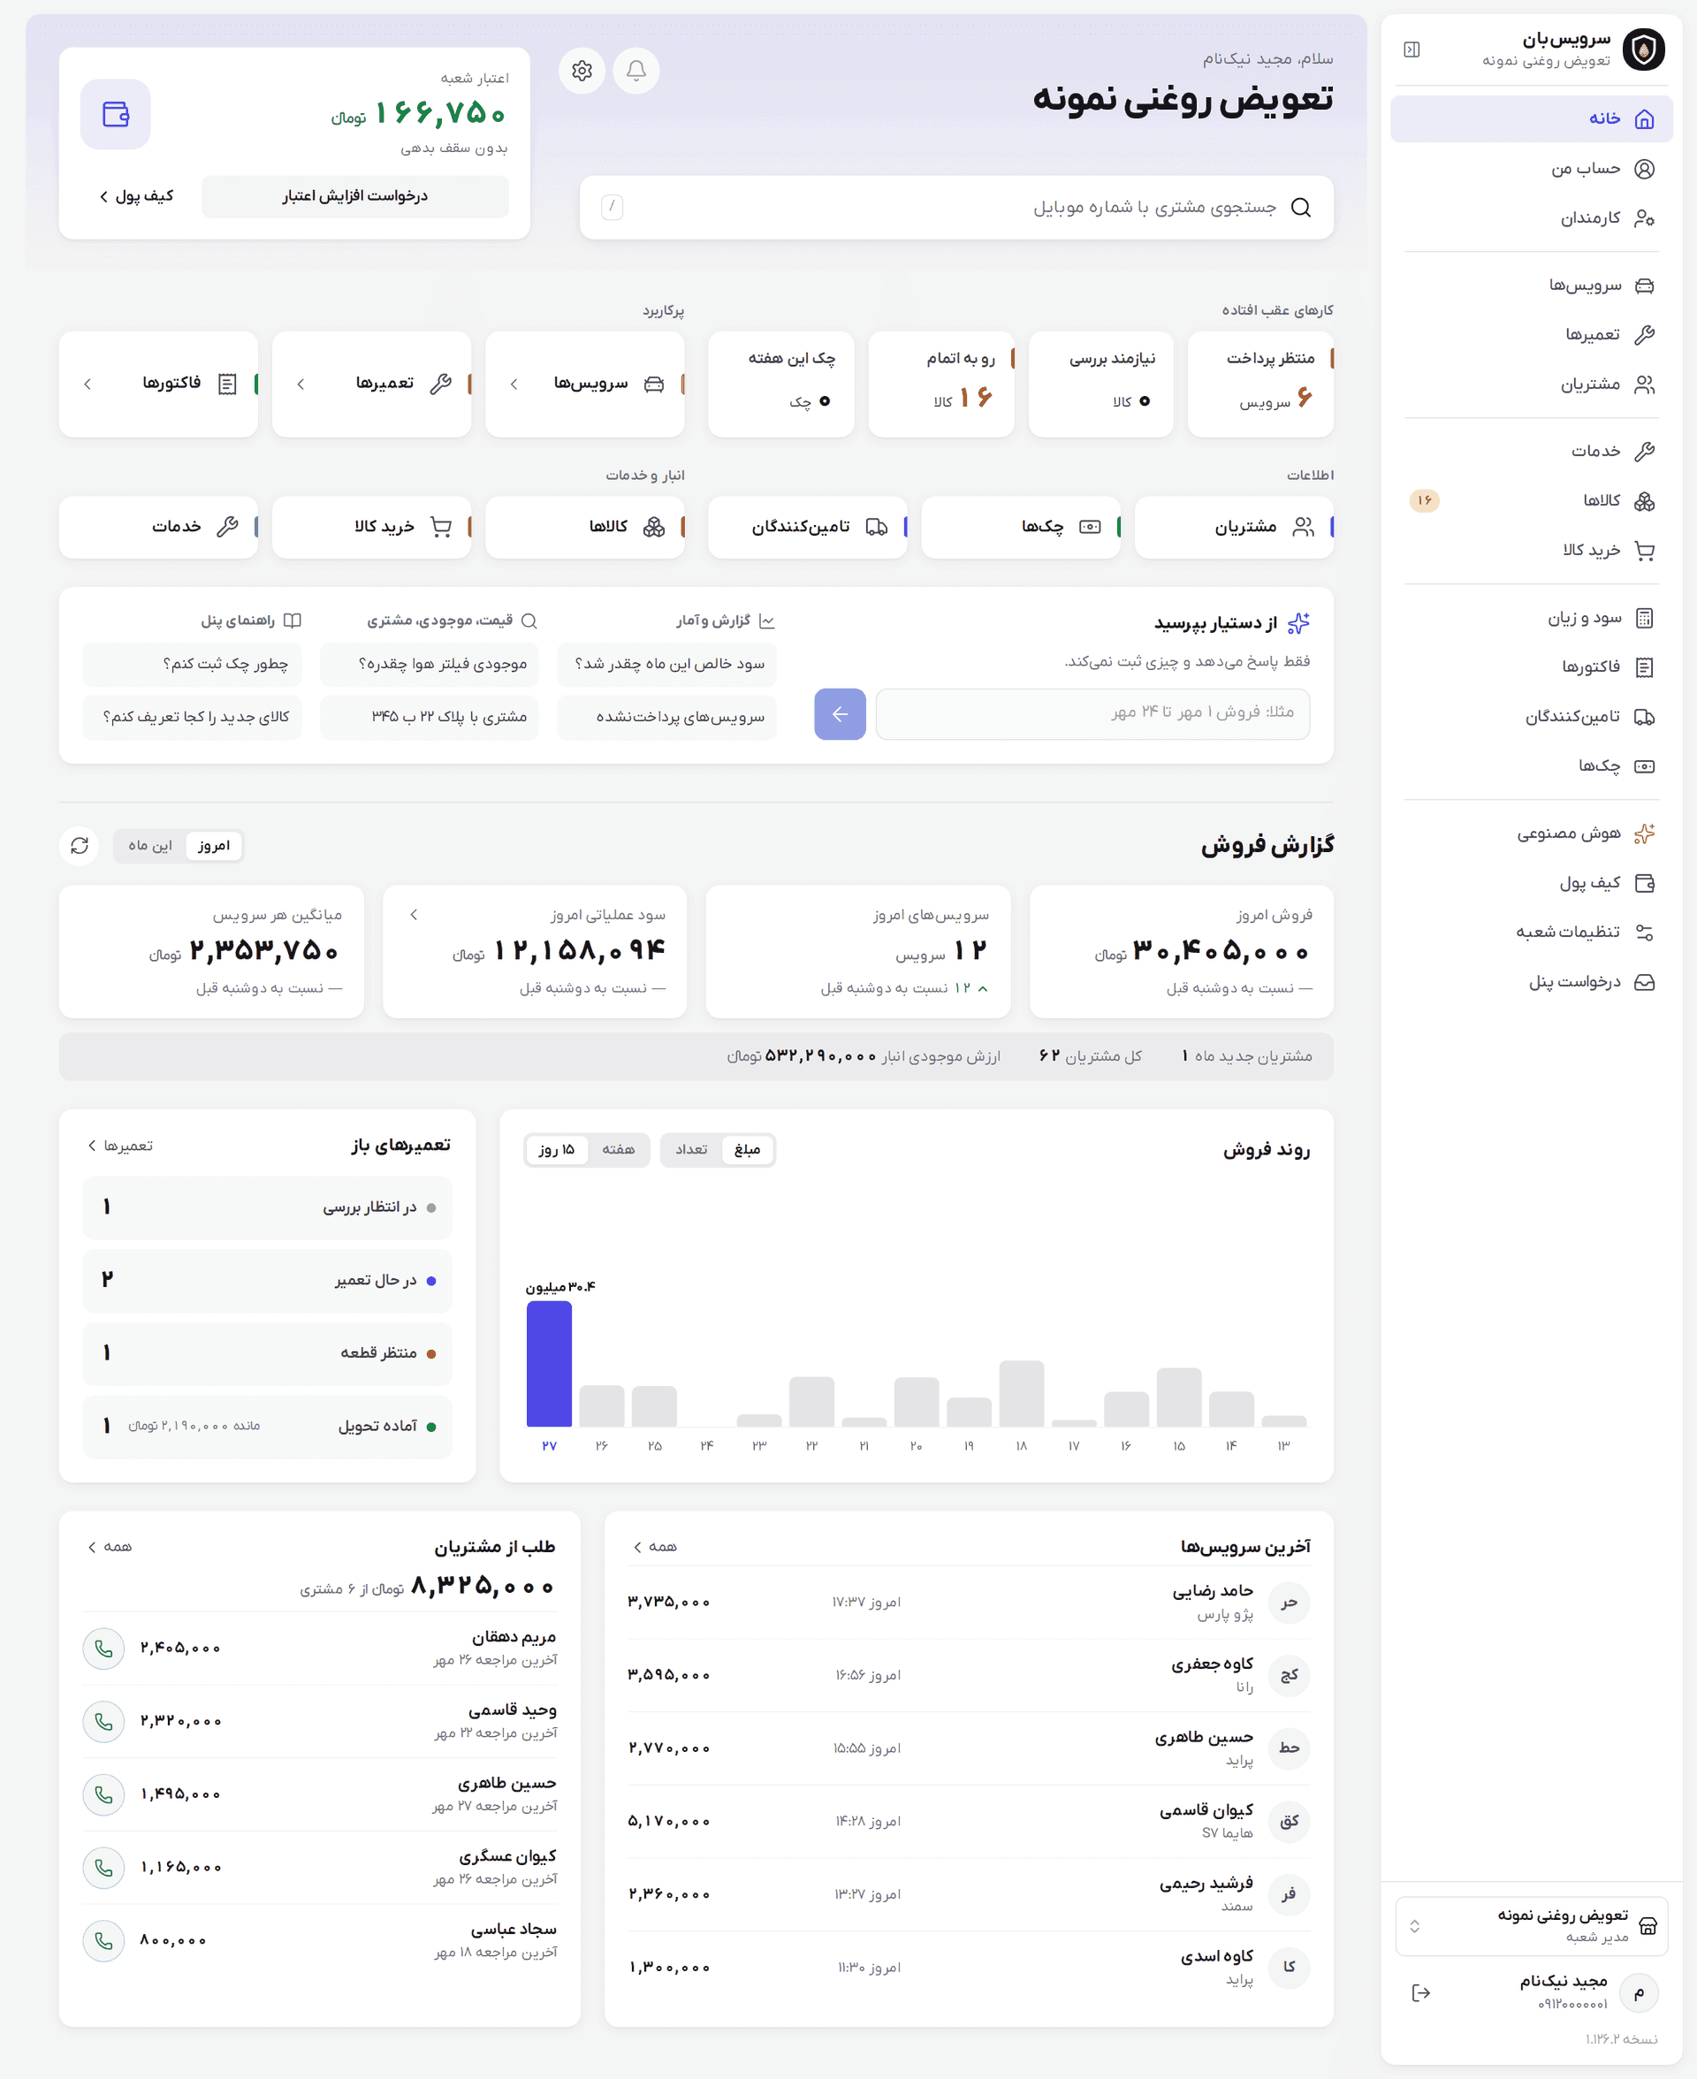The height and width of the screenshot is (2079, 1697).
Task: Open هوش مصنوعی in the sidebar
Action: [1531, 833]
